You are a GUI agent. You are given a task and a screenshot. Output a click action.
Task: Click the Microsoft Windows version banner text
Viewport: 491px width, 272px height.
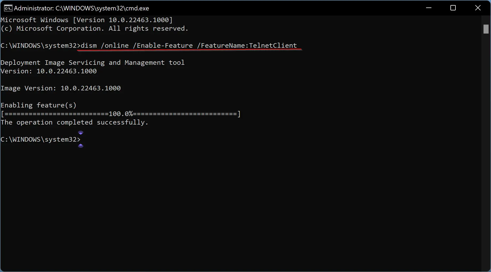tap(86, 20)
